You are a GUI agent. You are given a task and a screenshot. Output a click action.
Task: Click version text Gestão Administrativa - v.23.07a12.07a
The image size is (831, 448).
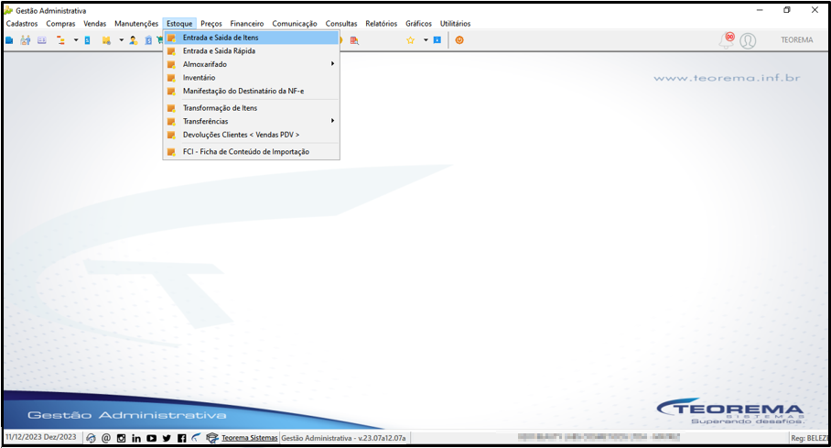coord(343,438)
